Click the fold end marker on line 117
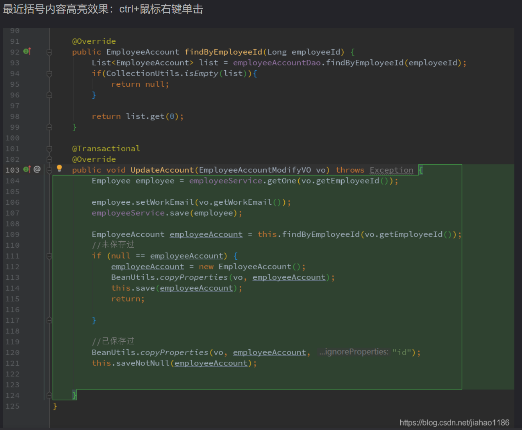The width and height of the screenshot is (522, 430). [49, 320]
